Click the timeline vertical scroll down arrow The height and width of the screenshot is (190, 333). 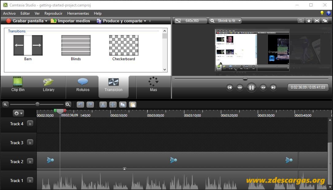tap(330, 187)
